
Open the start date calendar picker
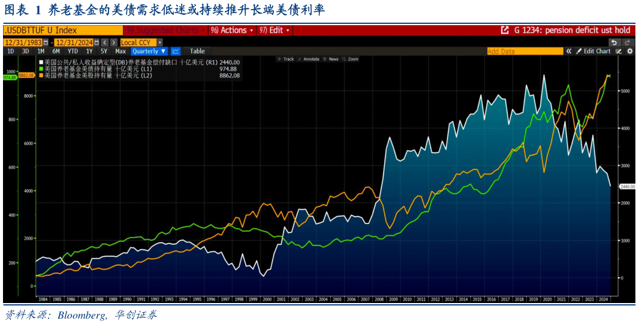[46, 43]
